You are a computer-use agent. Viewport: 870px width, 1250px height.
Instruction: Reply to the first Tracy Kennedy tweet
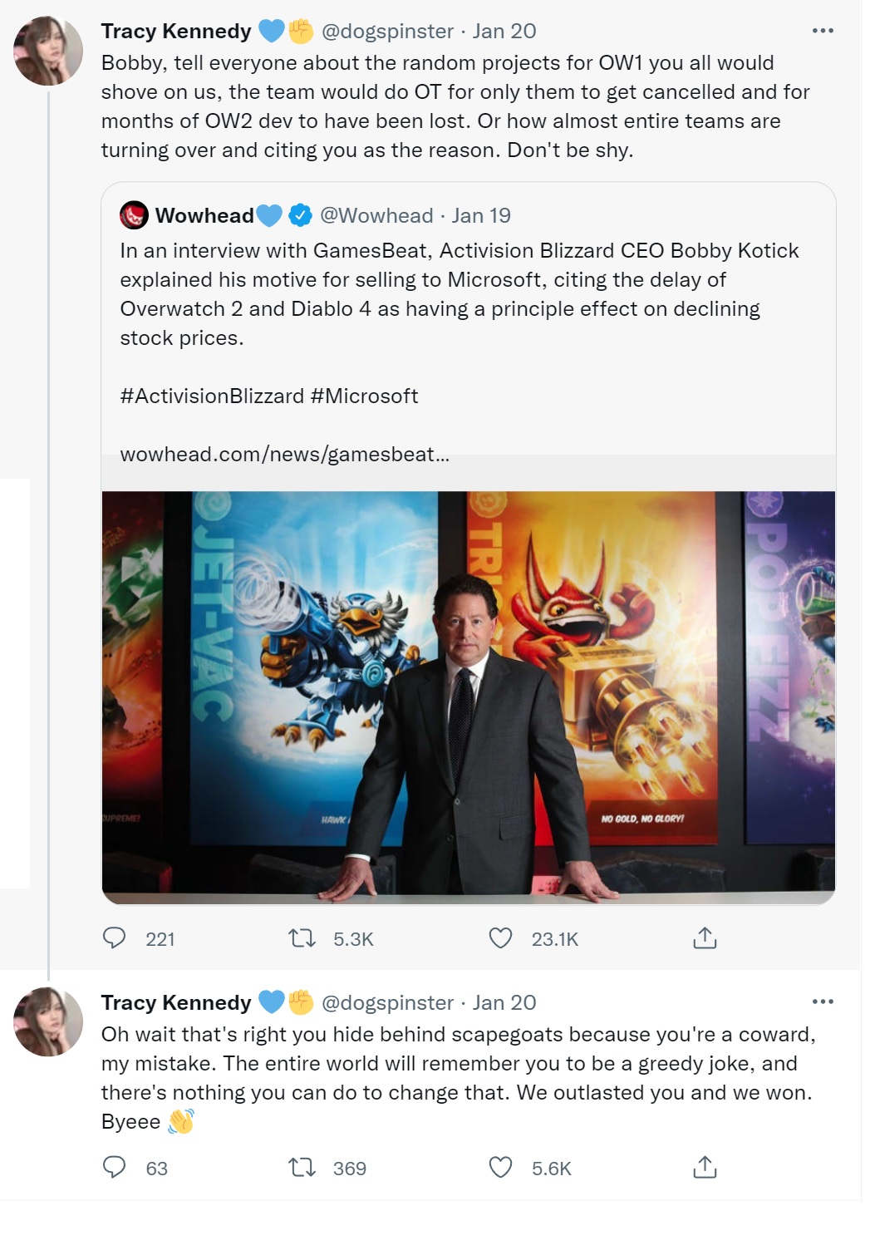pos(114,938)
